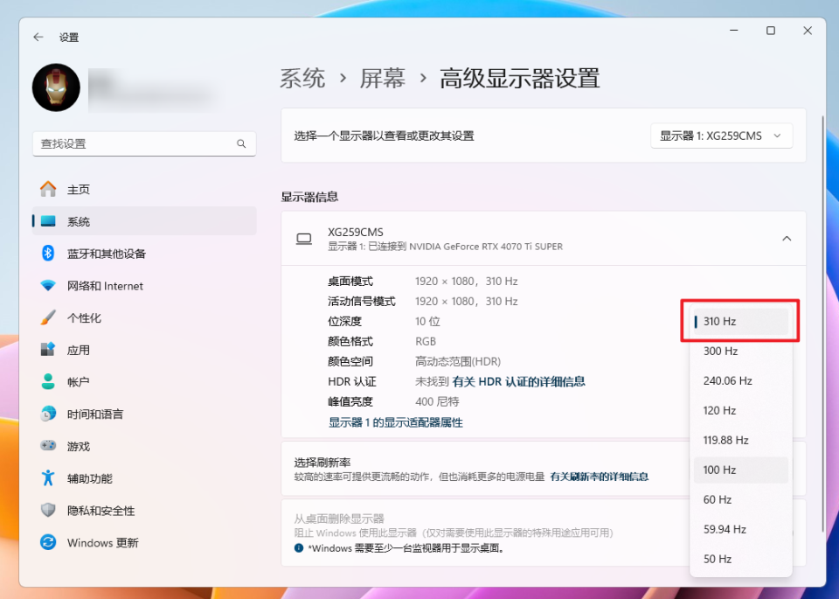Open 个性化 paintbrush icon
839x599 pixels.
(x=48, y=317)
